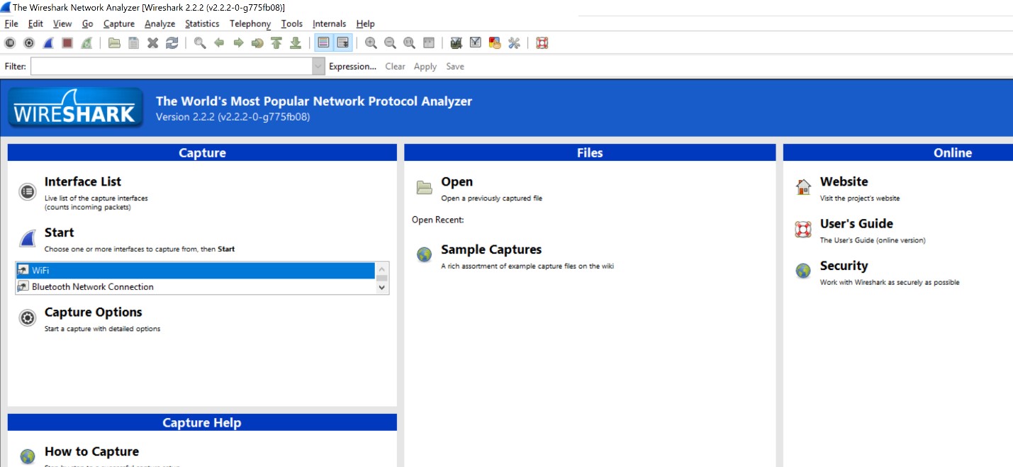Viewport: 1013px width, 467px height.
Task: Click the zoom out toolbar icon
Action: point(390,43)
